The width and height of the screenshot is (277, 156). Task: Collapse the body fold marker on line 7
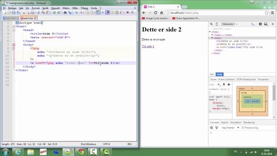(x=14, y=45)
